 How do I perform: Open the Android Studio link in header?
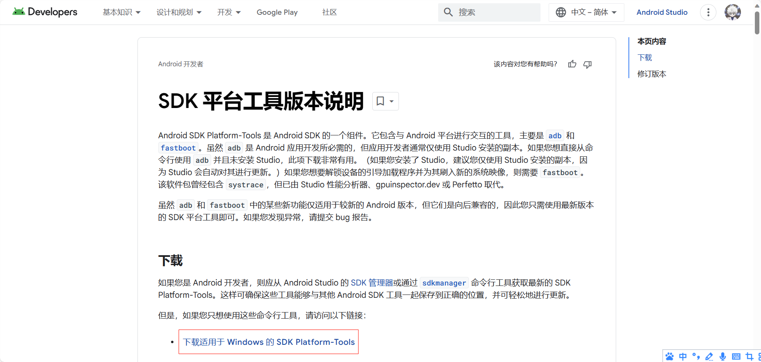click(x=662, y=12)
